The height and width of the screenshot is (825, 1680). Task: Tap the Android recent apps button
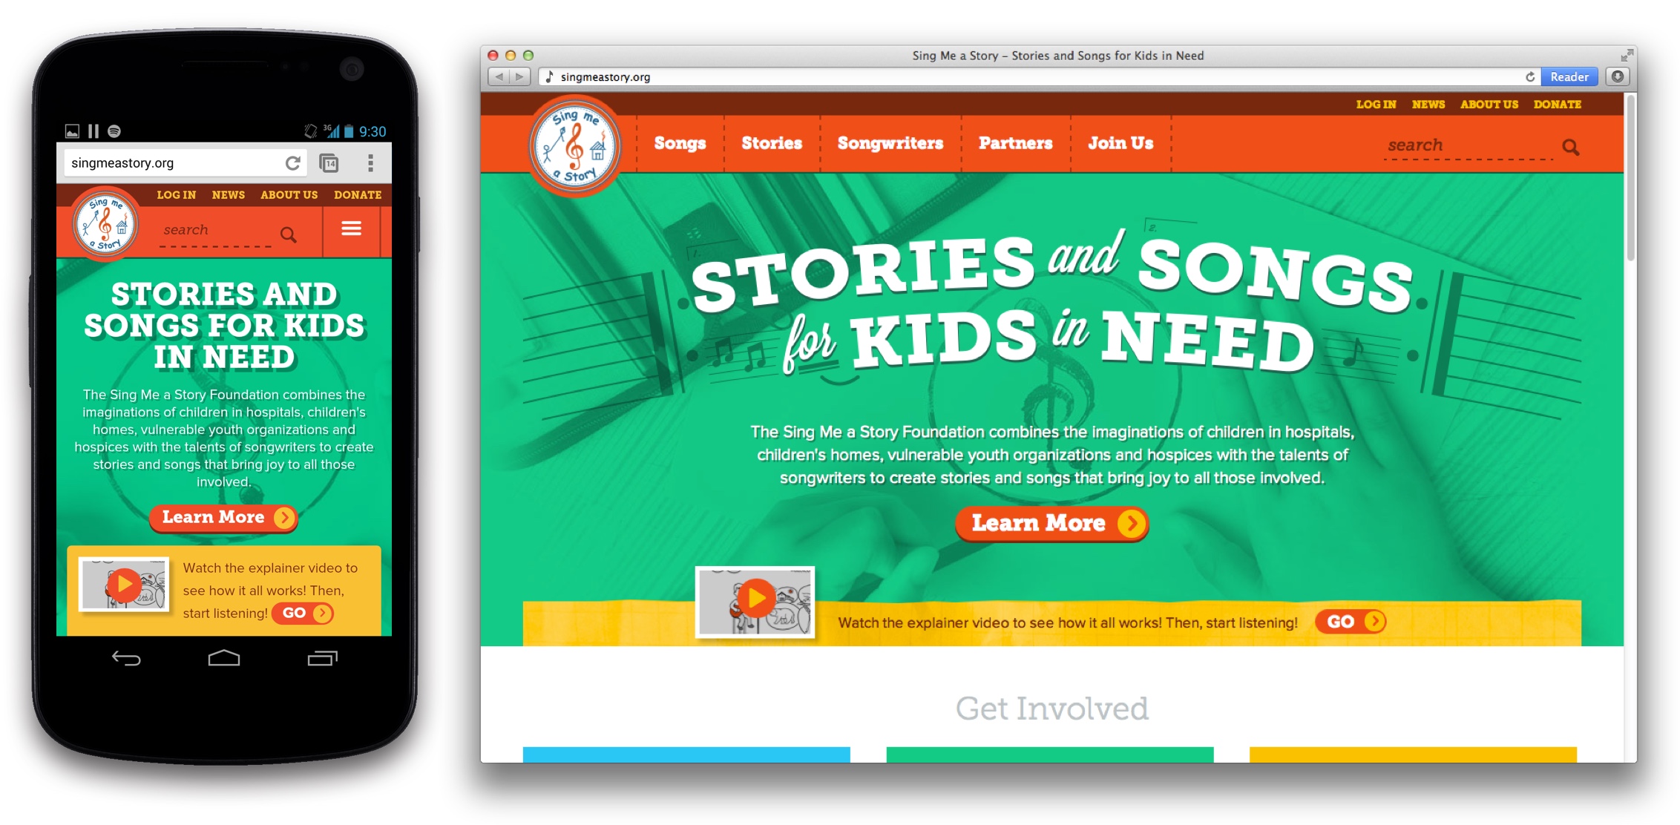coord(322,658)
